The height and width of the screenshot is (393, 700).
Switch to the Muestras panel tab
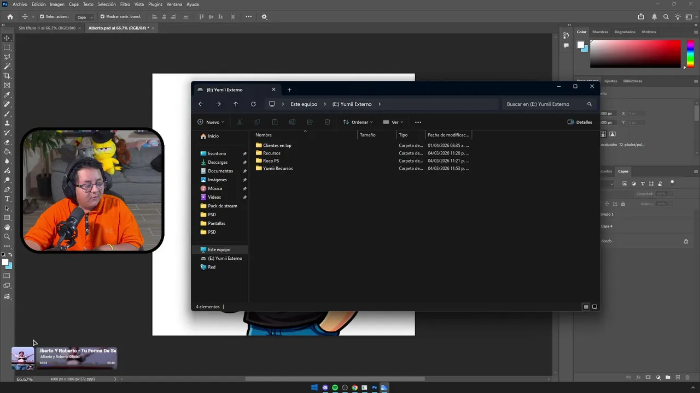tap(600, 32)
